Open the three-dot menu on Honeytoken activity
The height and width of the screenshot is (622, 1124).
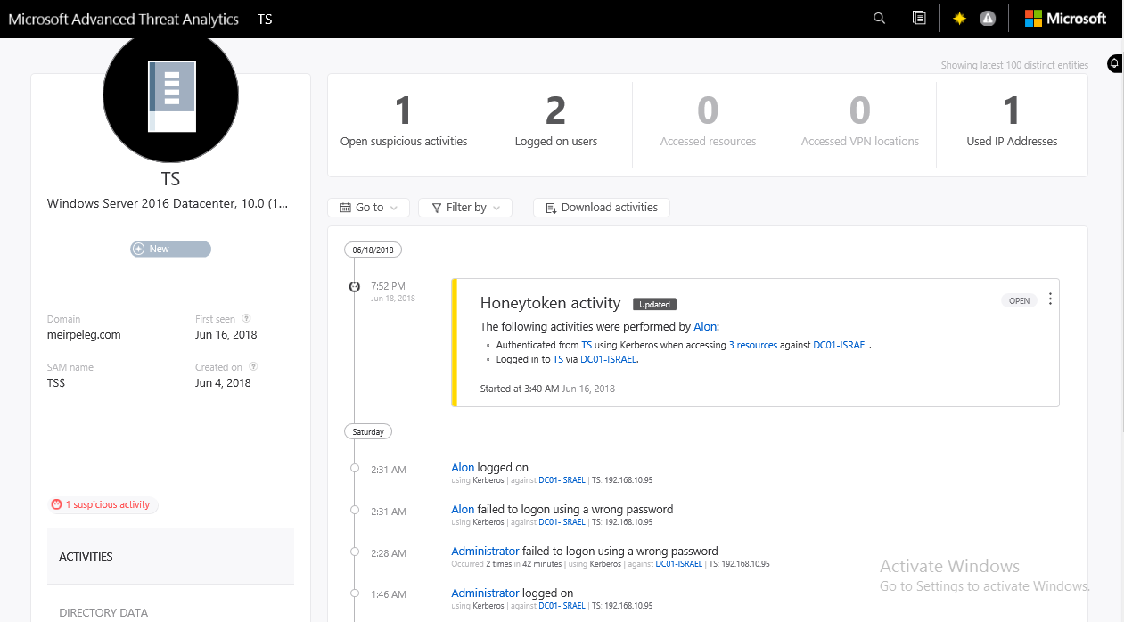(x=1050, y=299)
